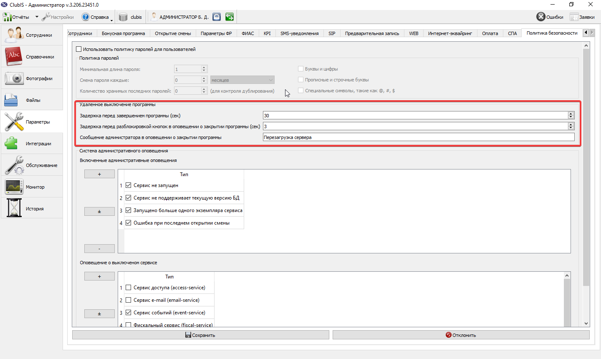Open the Параметры sidebar section
Screen dimensions: 601x359
(x=32, y=121)
